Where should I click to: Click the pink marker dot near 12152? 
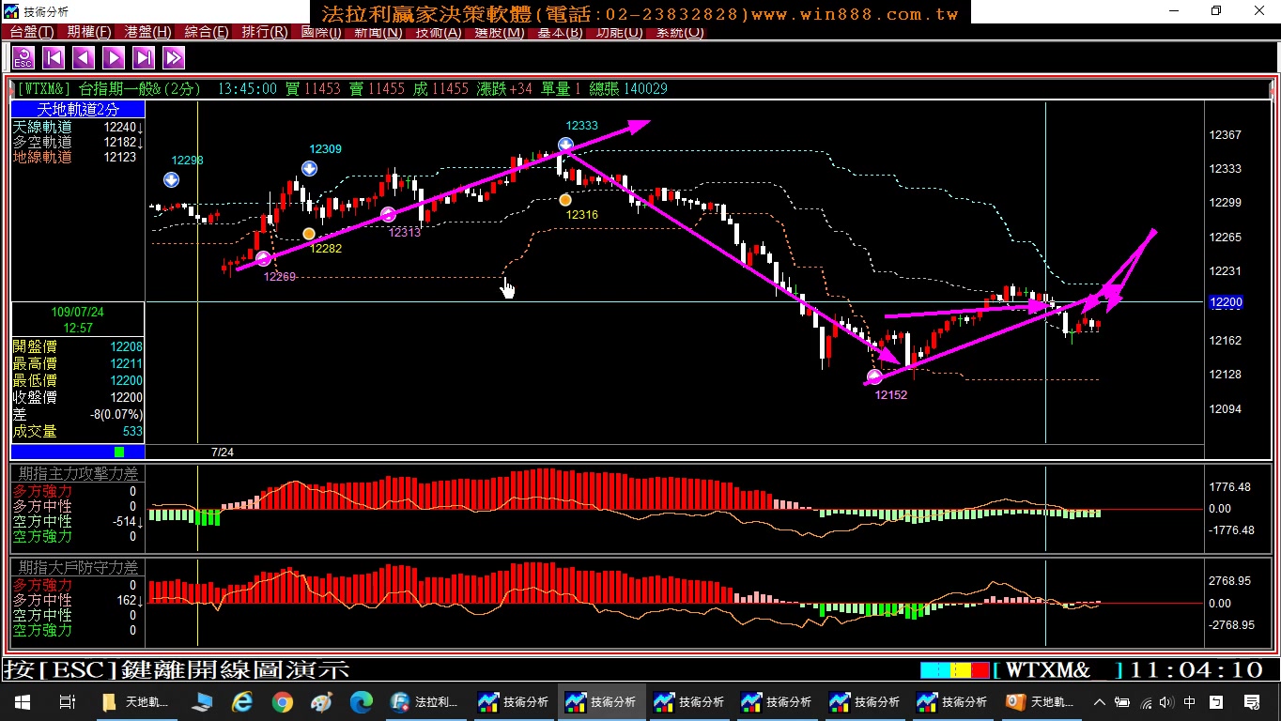click(x=874, y=376)
